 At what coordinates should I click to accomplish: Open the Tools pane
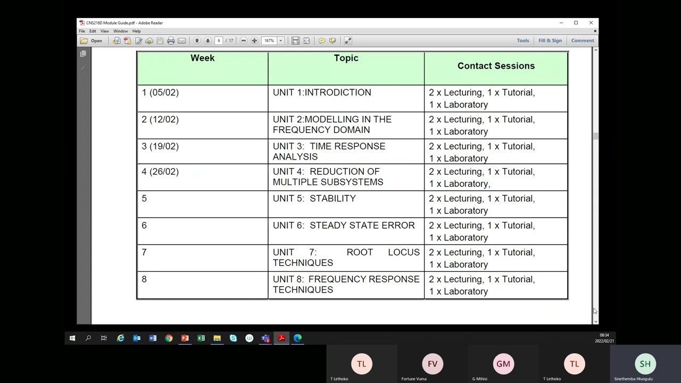tap(523, 40)
